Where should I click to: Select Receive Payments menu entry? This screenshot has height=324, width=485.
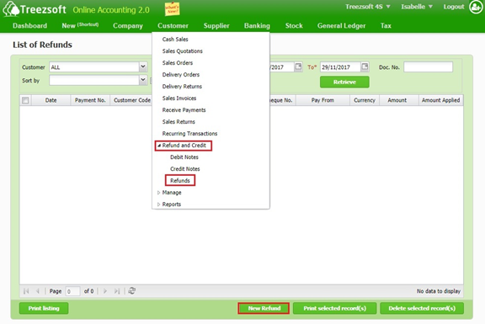click(x=184, y=109)
